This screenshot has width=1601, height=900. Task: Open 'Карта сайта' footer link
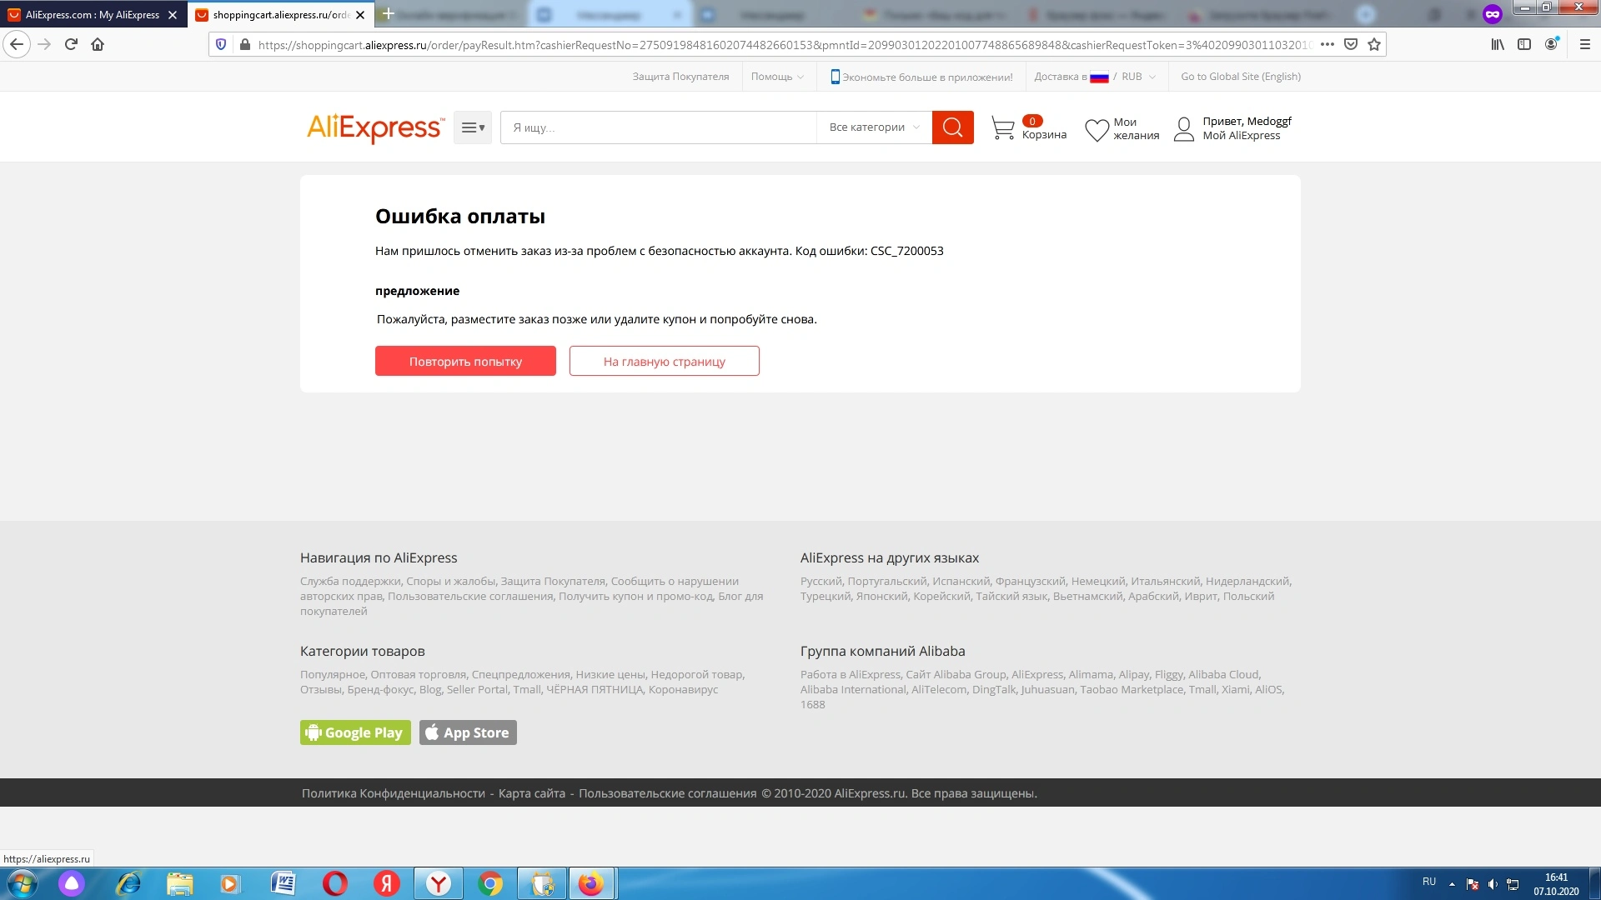(532, 793)
